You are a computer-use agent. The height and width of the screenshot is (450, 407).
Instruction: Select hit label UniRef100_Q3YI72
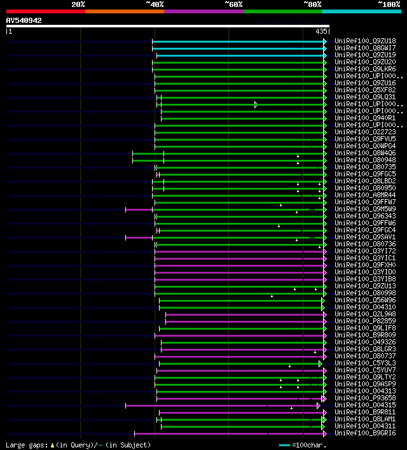click(365, 251)
